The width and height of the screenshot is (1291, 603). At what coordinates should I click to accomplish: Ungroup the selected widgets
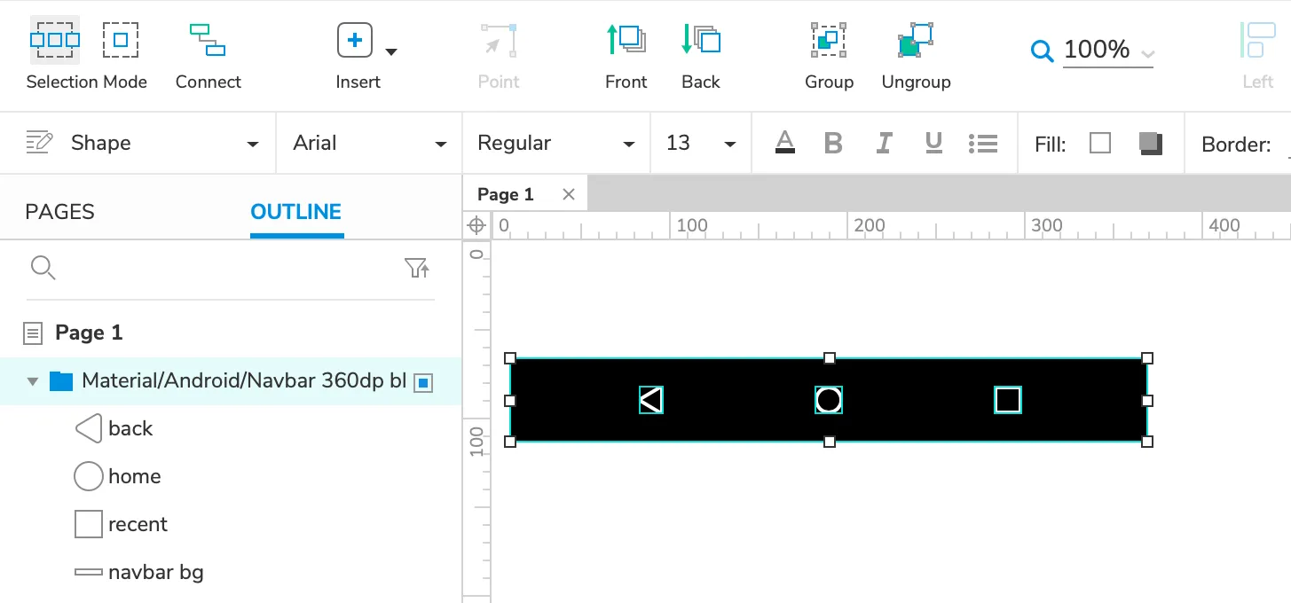(x=916, y=41)
